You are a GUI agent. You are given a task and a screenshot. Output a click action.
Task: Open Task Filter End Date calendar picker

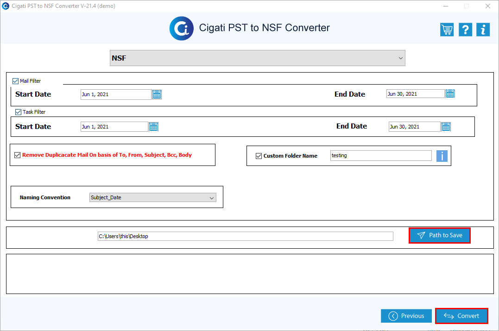[x=446, y=127]
